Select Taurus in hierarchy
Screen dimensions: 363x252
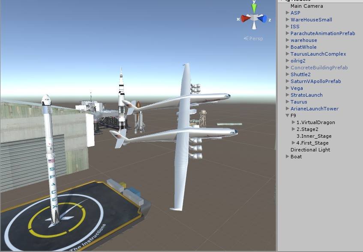pos(299,102)
